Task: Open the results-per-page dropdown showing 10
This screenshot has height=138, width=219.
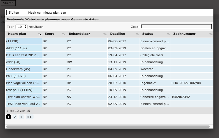Action: point(22,27)
